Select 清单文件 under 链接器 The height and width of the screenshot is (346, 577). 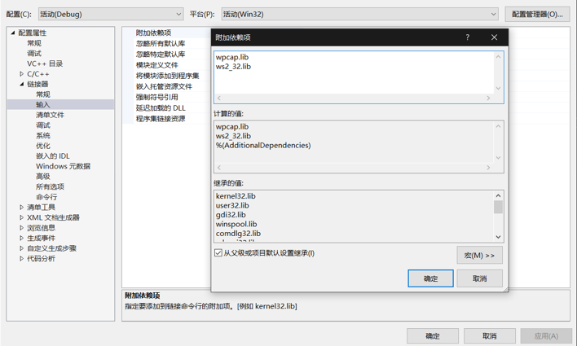(x=50, y=115)
